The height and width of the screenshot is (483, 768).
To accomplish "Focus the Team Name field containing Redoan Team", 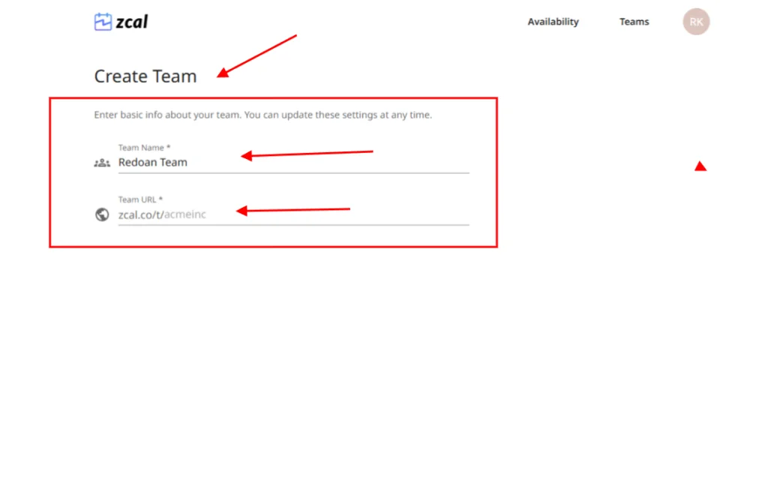I will (x=292, y=162).
